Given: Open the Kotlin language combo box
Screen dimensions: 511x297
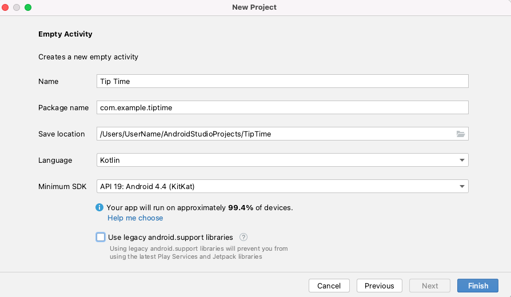Looking at the screenshot, I should pyautogui.click(x=274, y=160).
